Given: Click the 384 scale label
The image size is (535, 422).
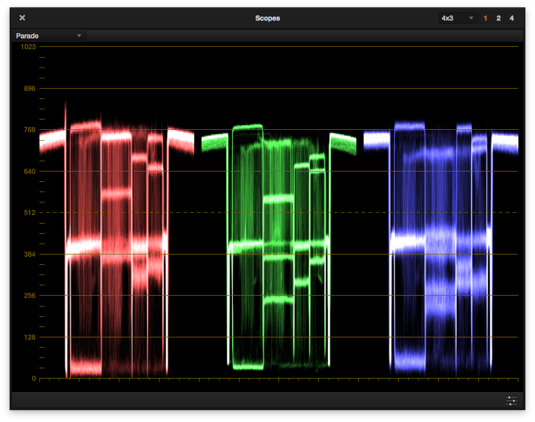Looking at the screenshot, I should click(30, 254).
